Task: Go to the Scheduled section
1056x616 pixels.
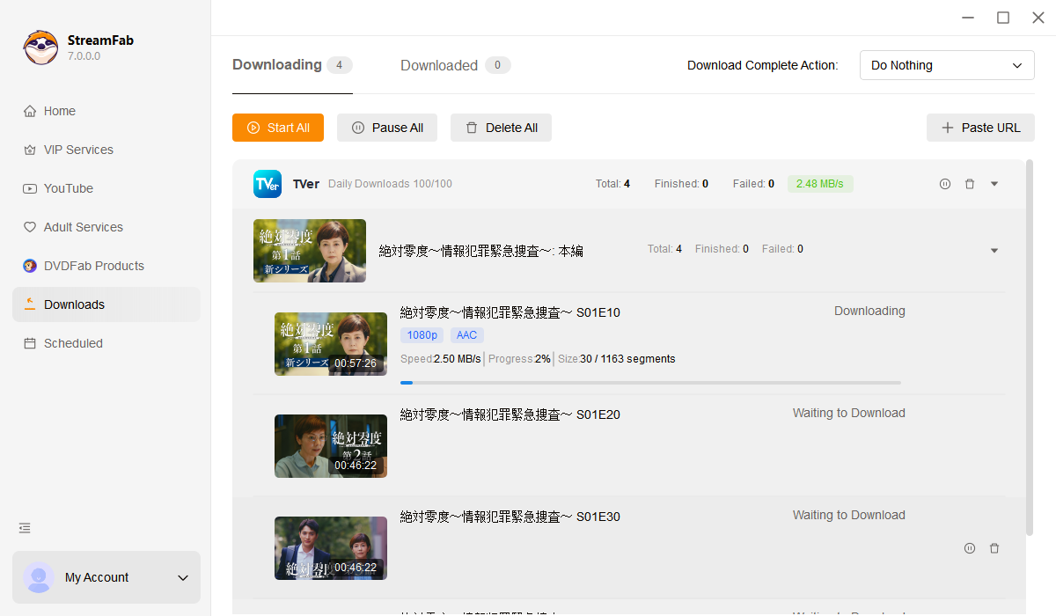Action: click(x=73, y=343)
